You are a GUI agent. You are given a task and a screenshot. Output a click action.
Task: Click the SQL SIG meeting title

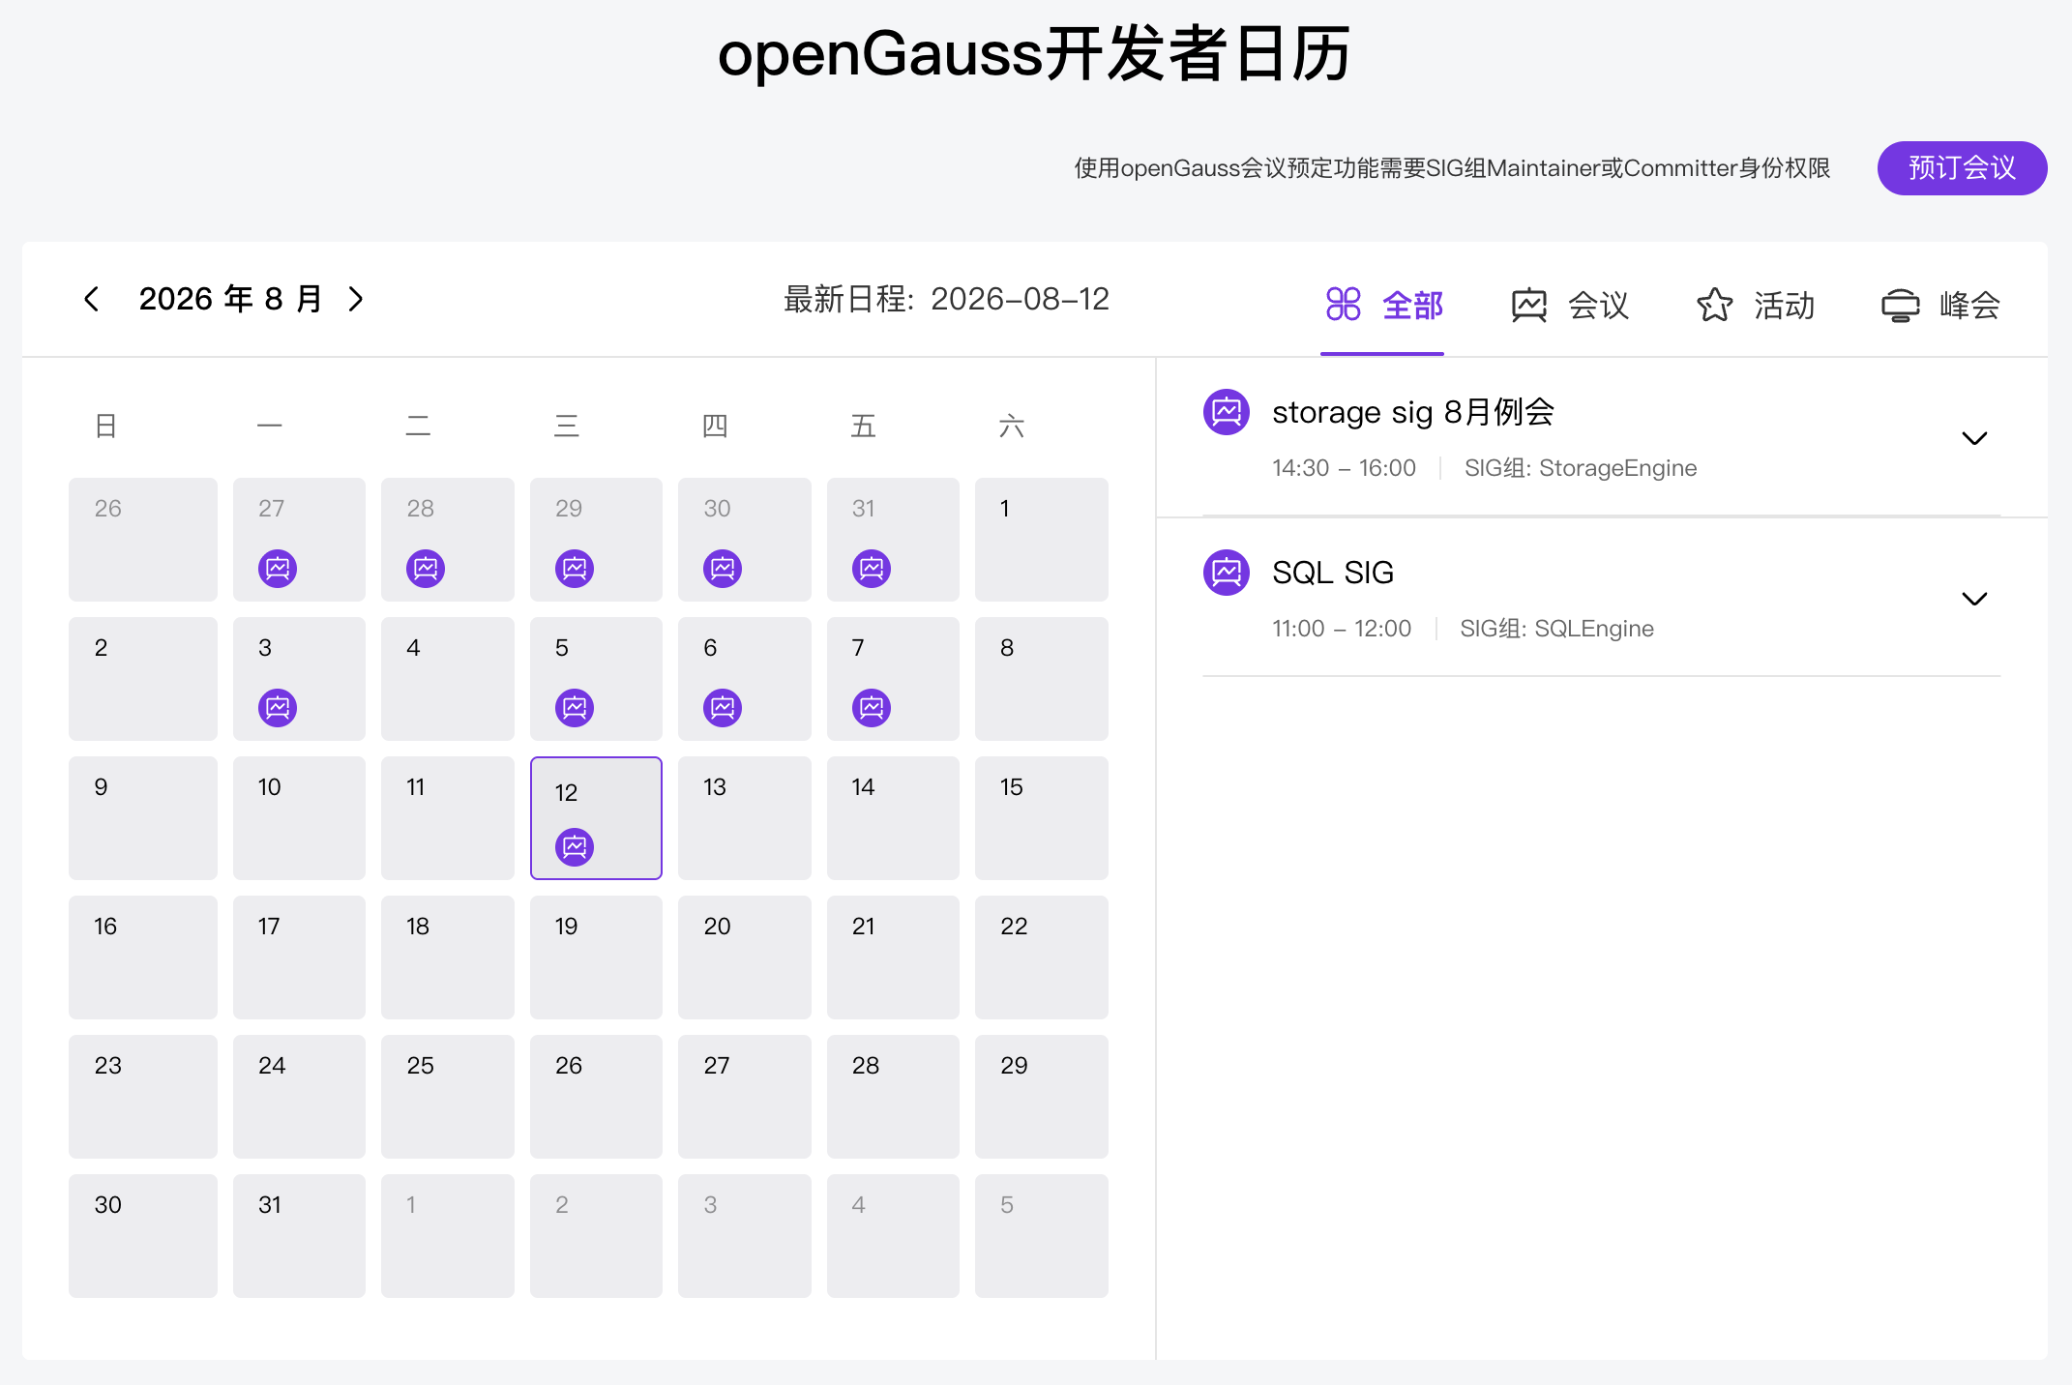pos(1333,573)
